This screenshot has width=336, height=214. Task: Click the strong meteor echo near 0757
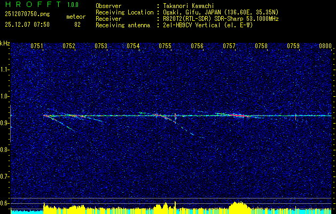[x=238, y=116]
